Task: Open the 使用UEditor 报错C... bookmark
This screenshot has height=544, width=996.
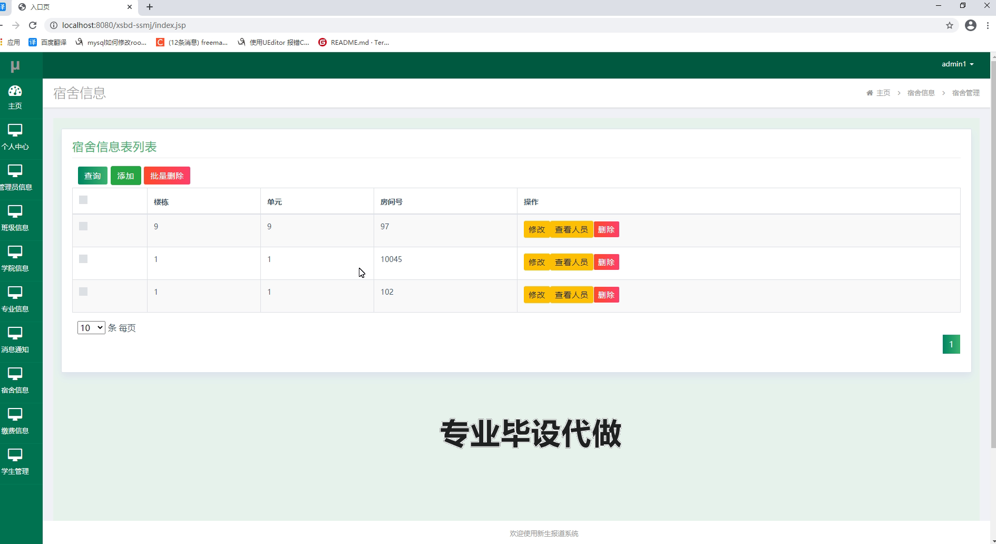Action: [274, 42]
